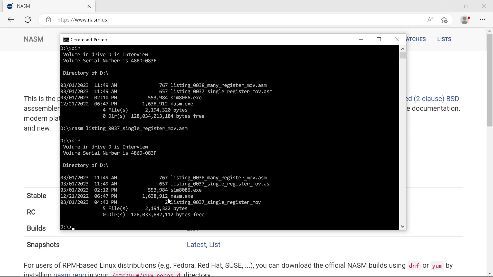This screenshot has width=493, height=277.
Task: Open browser settings and more menu
Action: click(482, 20)
